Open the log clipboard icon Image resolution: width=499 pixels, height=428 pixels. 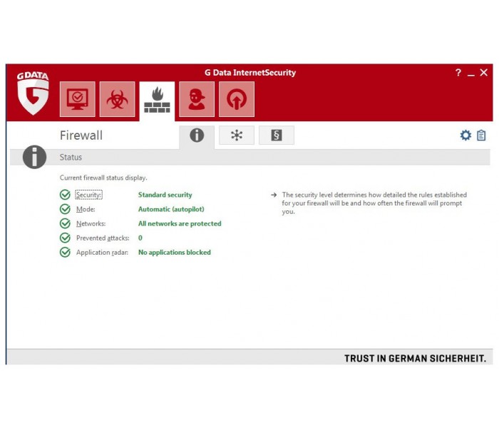[481, 136]
